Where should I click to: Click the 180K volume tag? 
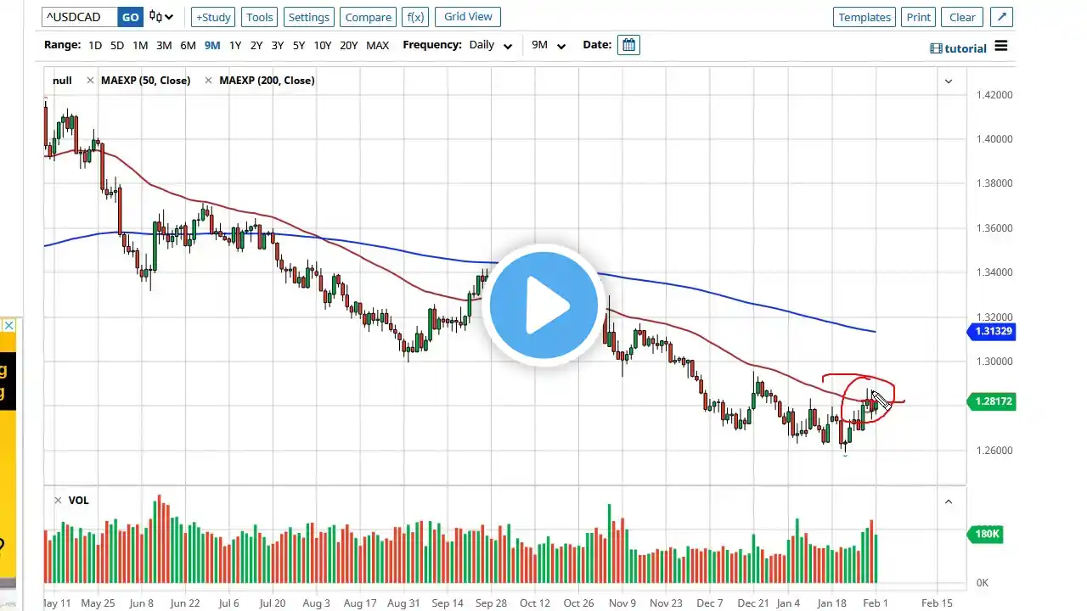[x=985, y=534]
